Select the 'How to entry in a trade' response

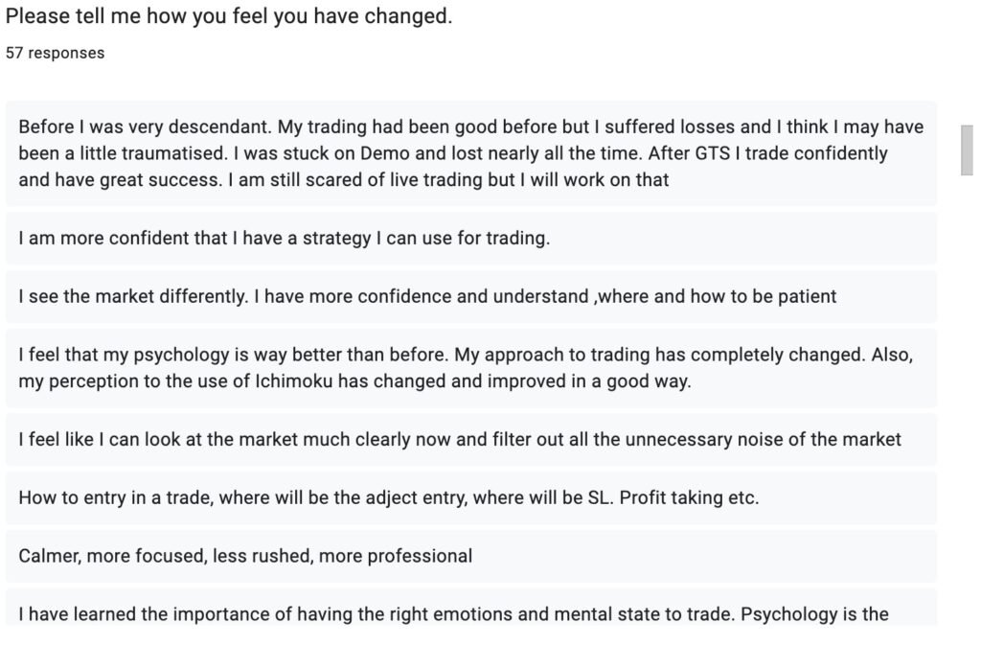point(471,498)
